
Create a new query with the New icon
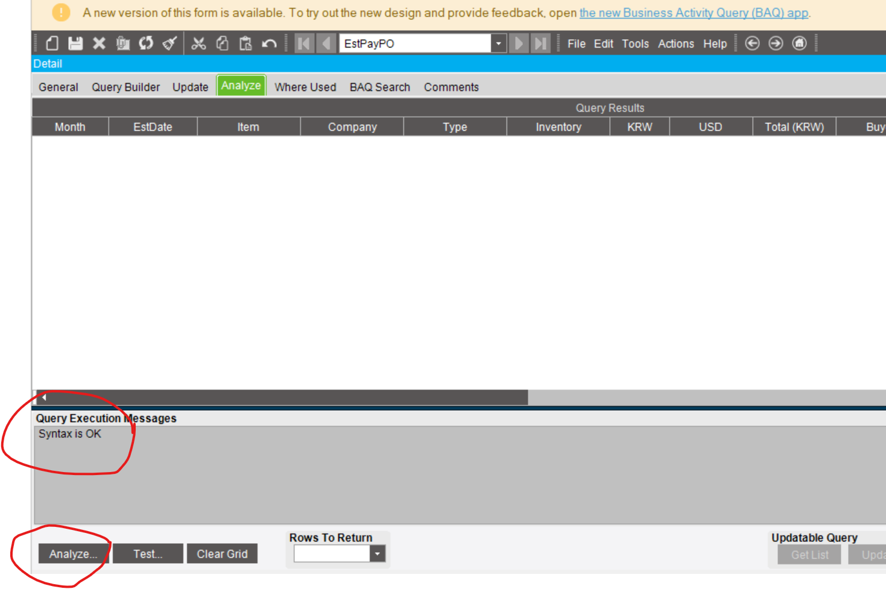(x=52, y=43)
